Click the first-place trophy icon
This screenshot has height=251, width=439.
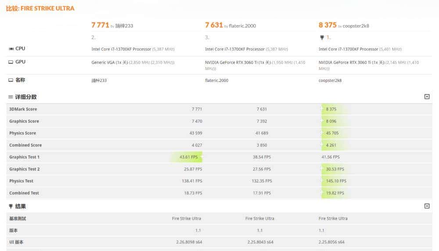pos(322,37)
